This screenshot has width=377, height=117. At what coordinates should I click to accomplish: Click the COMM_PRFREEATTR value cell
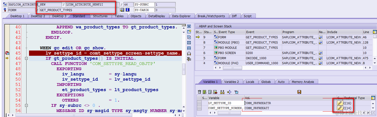click(x=290, y=103)
